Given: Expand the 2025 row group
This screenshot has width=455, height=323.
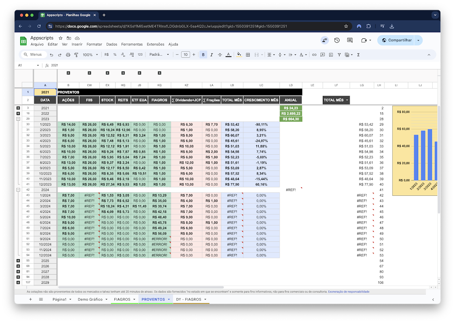Looking at the screenshot, I should point(18,261).
